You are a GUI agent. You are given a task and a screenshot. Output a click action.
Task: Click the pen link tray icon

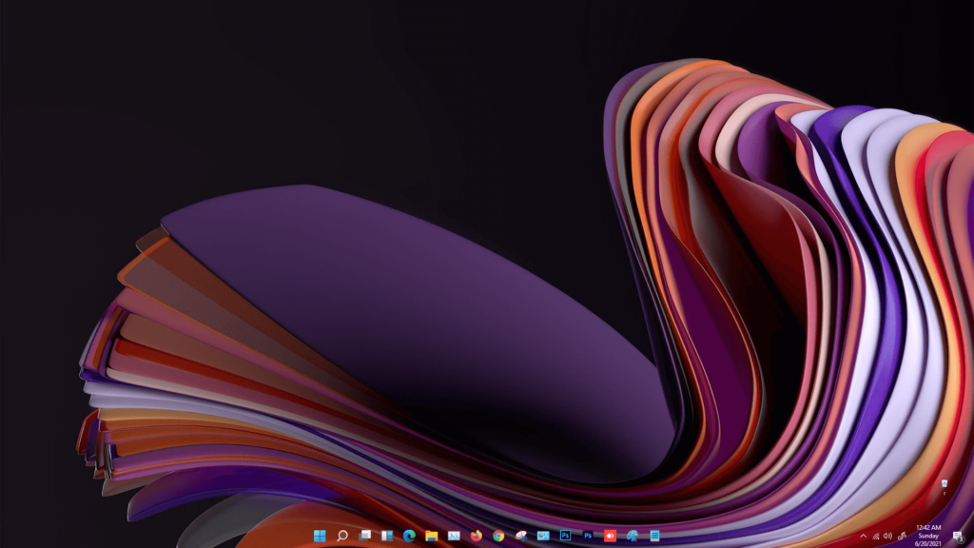902,537
